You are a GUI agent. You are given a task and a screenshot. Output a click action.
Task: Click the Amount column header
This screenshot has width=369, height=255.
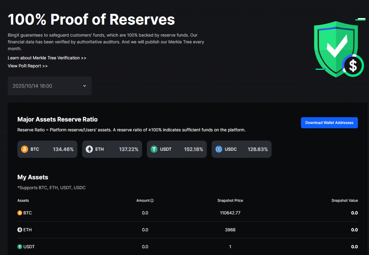pyautogui.click(x=143, y=201)
